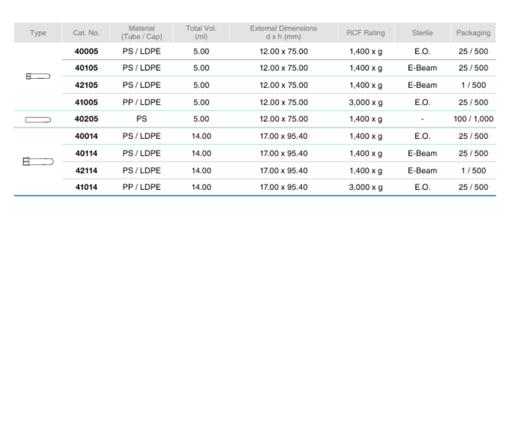
Task: Select catalog number 40105
Action: point(86,68)
